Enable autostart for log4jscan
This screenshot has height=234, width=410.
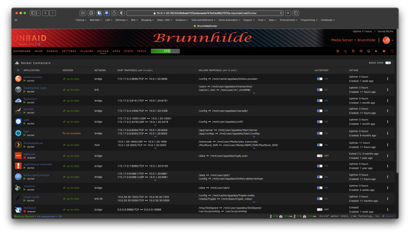point(319,156)
